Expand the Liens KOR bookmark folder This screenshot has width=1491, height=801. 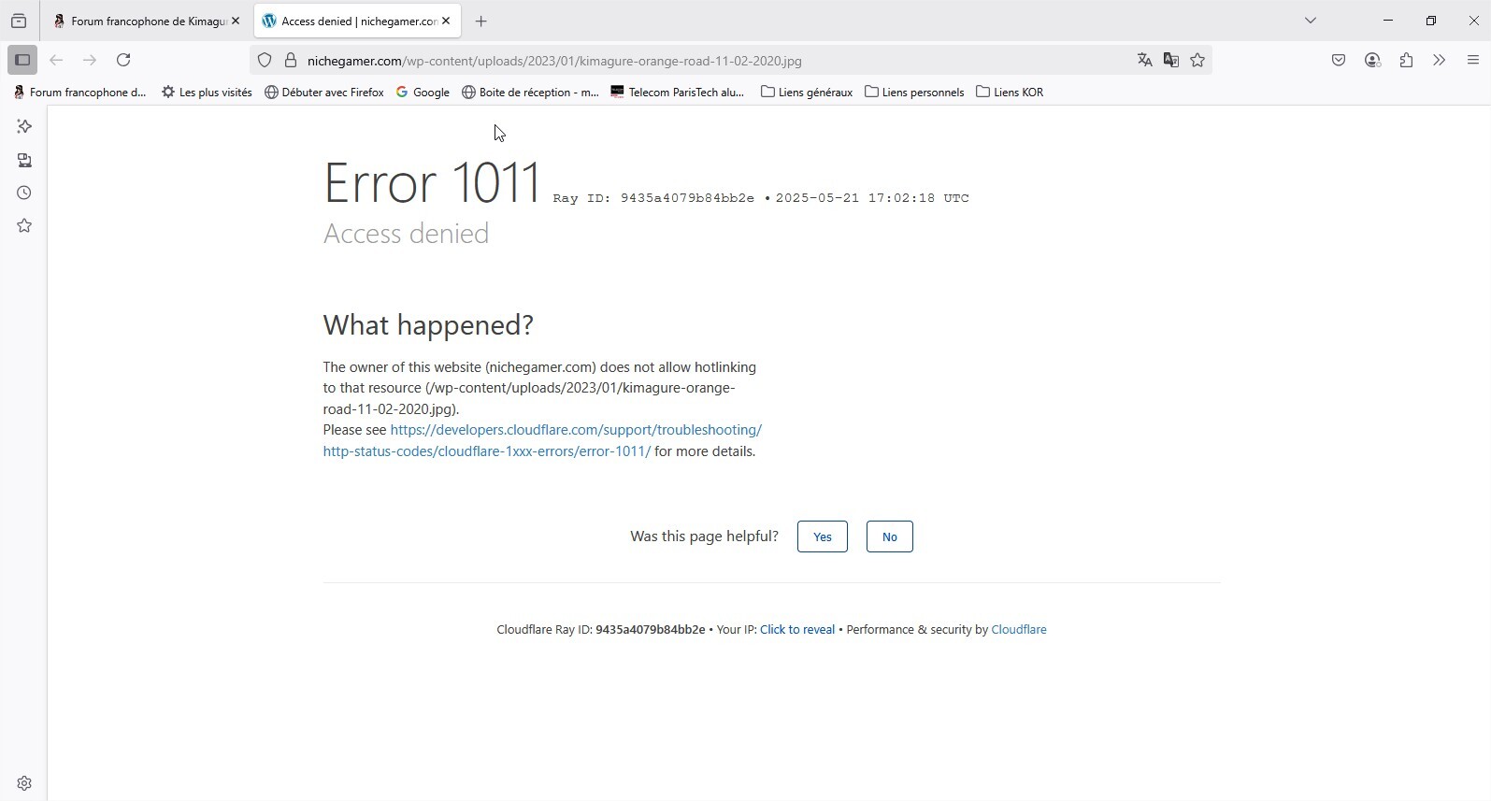1010,92
